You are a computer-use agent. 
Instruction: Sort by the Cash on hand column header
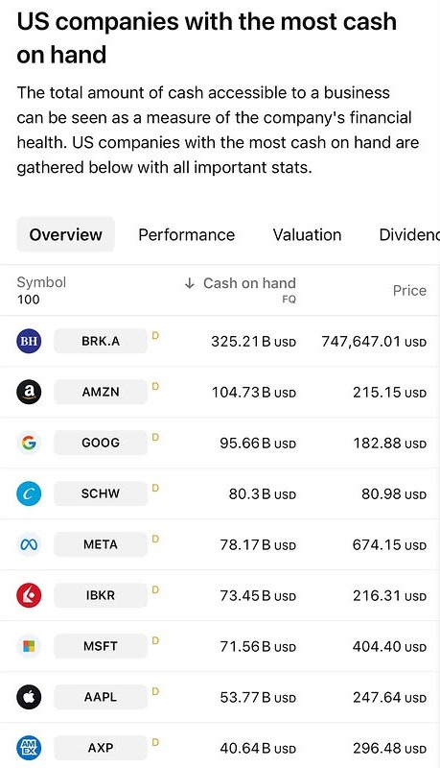tap(249, 283)
